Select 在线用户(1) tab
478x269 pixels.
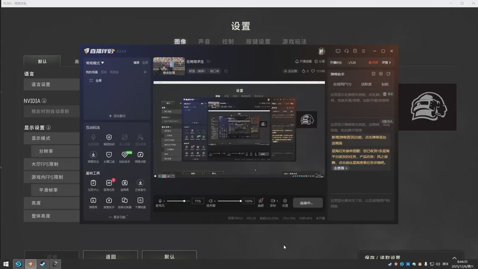coord(342,84)
